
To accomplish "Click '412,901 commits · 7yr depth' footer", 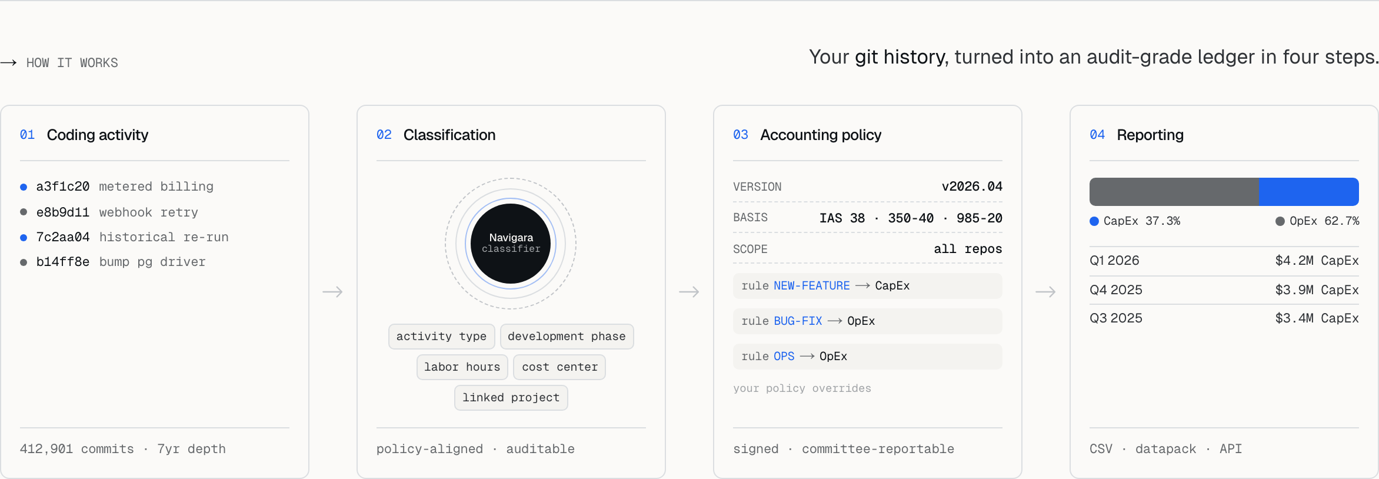I will tap(123, 449).
